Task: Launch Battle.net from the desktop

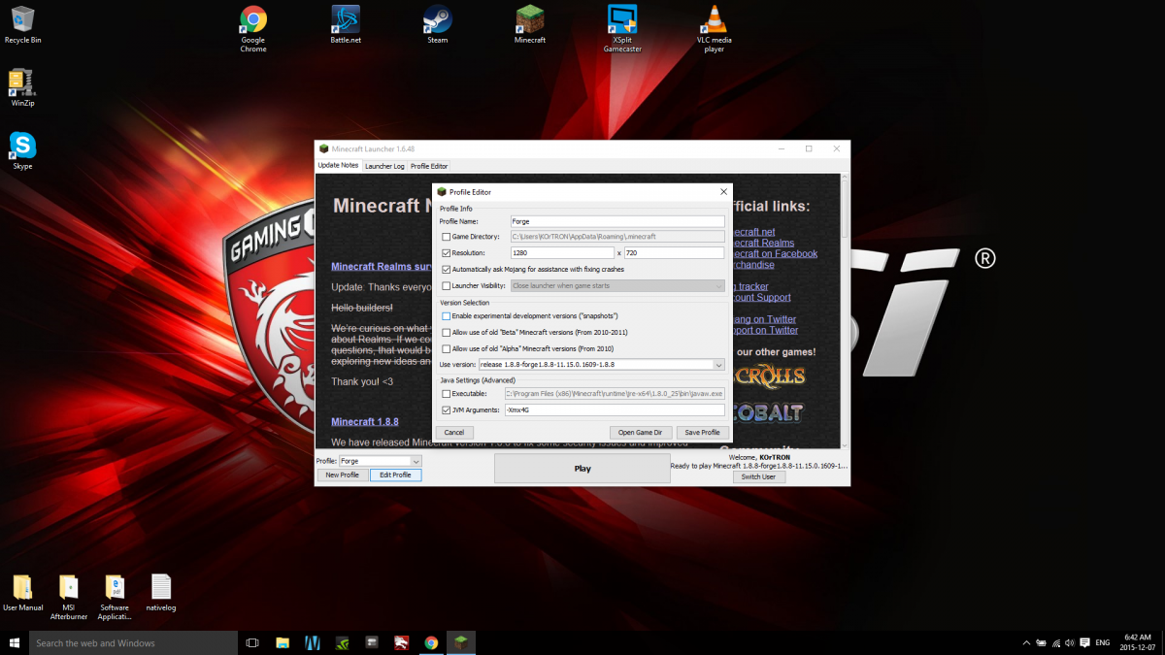Action: (x=346, y=25)
